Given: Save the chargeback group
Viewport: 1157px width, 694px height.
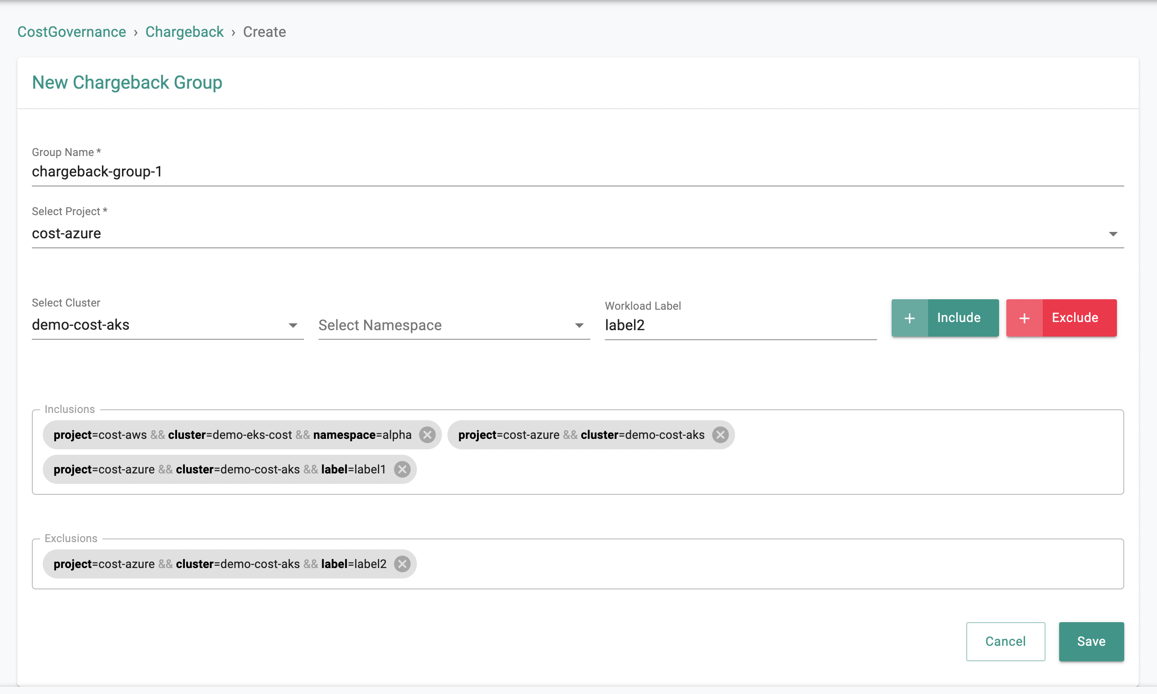Looking at the screenshot, I should tap(1091, 641).
